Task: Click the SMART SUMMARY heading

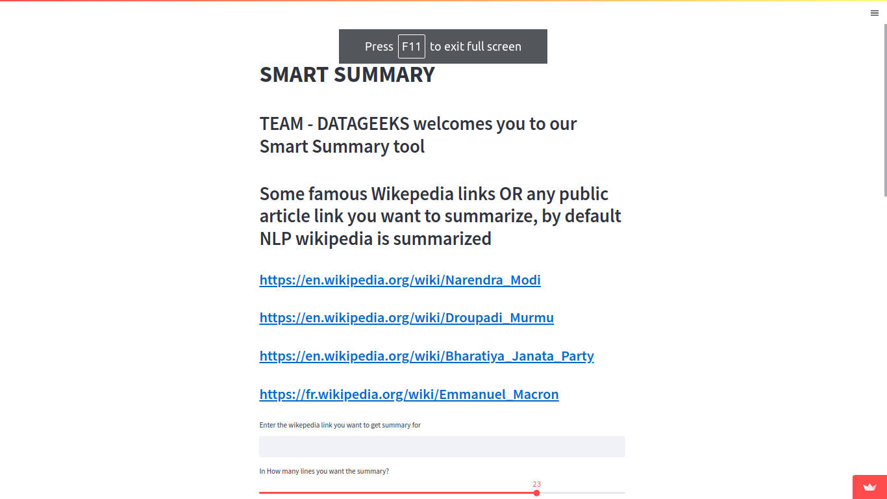Action: (x=347, y=75)
